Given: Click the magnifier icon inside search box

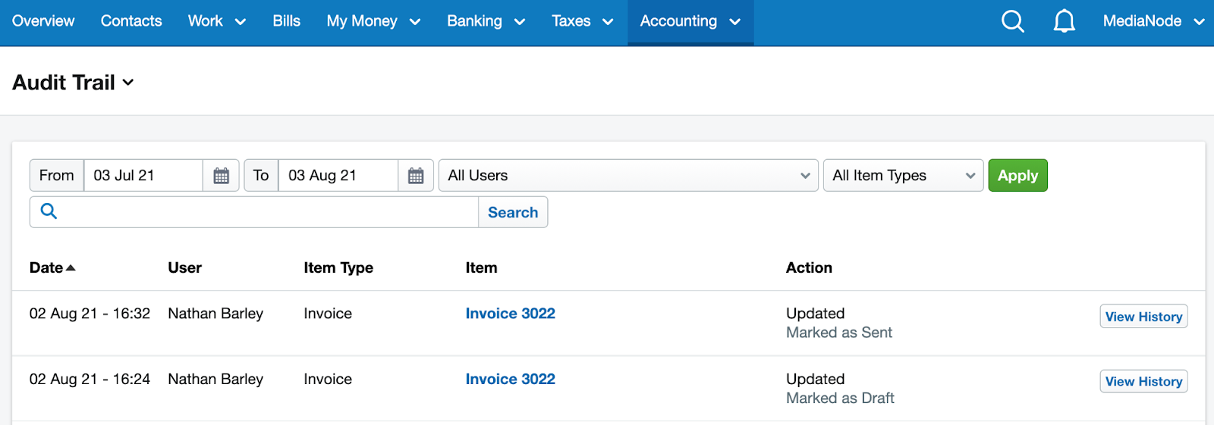Looking at the screenshot, I should coord(49,211).
